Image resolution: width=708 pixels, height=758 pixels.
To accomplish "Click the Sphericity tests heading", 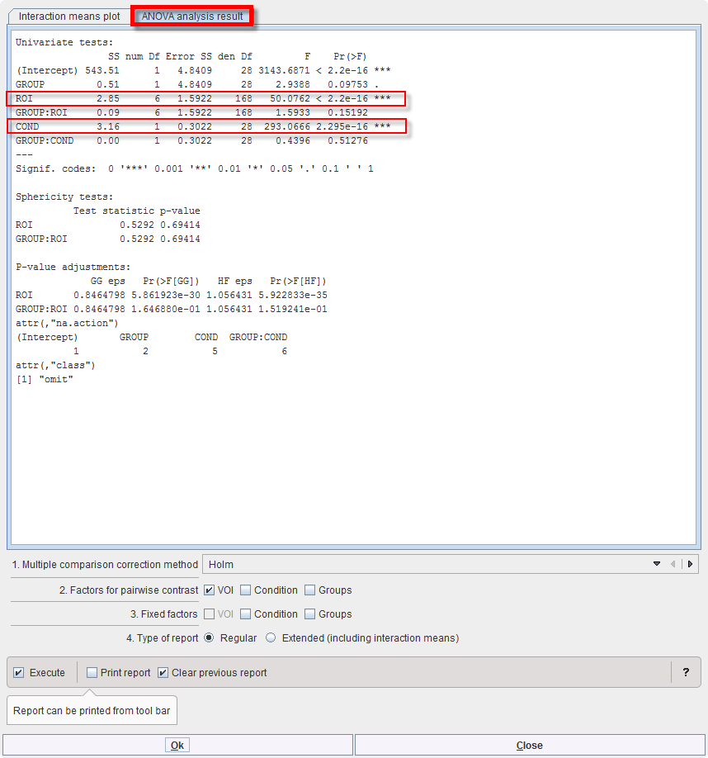I will (64, 197).
